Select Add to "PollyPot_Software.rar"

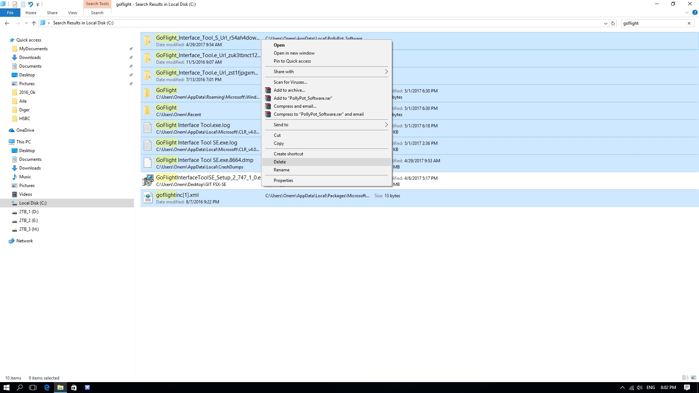(326, 98)
